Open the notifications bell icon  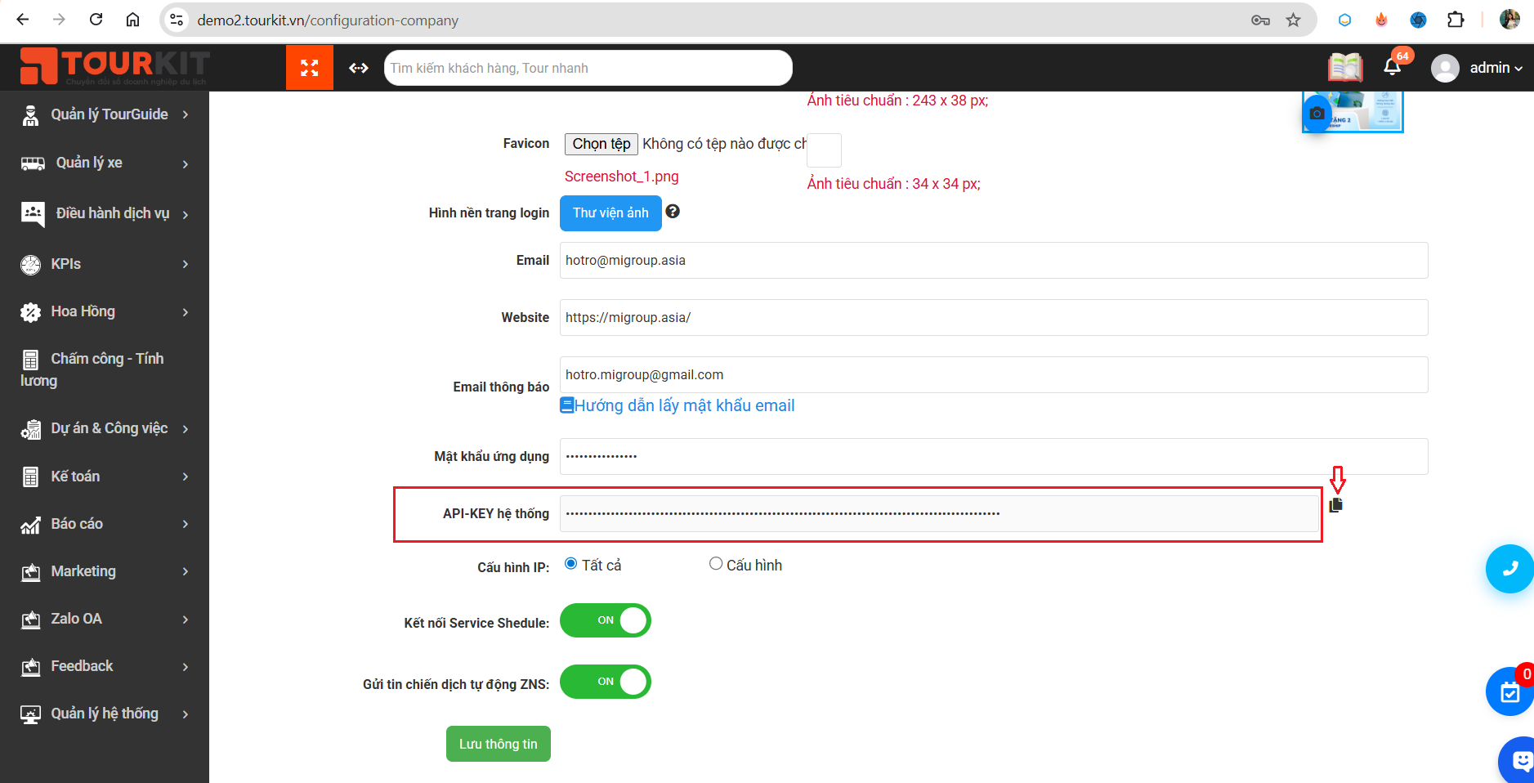point(1392,67)
